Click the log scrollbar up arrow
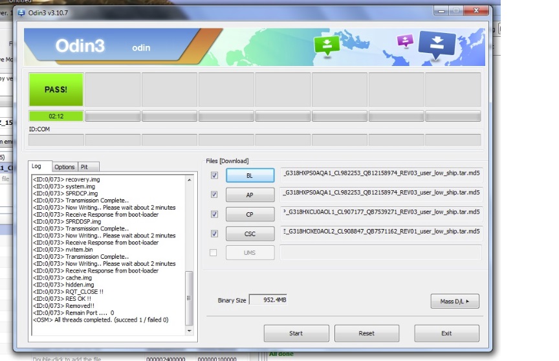Screen dimensions: 559x361 click(x=190, y=180)
